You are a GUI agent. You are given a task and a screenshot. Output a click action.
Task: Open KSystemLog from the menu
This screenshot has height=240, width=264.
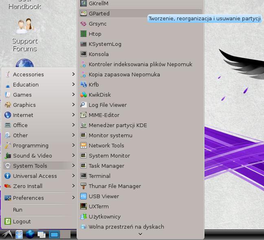tap(141, 44)
